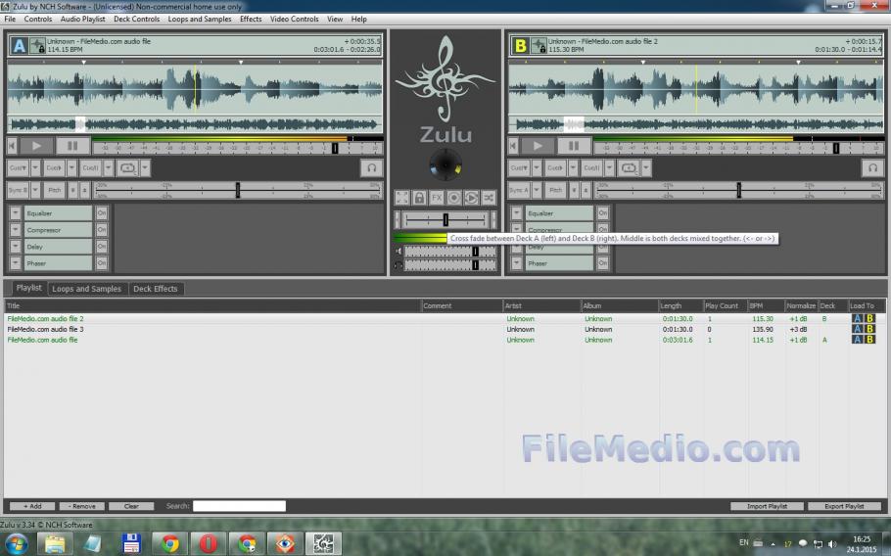Open the Effects menu
Image resolution: width=891 pixels, height=556 pixels.
(x=251, y=20)
